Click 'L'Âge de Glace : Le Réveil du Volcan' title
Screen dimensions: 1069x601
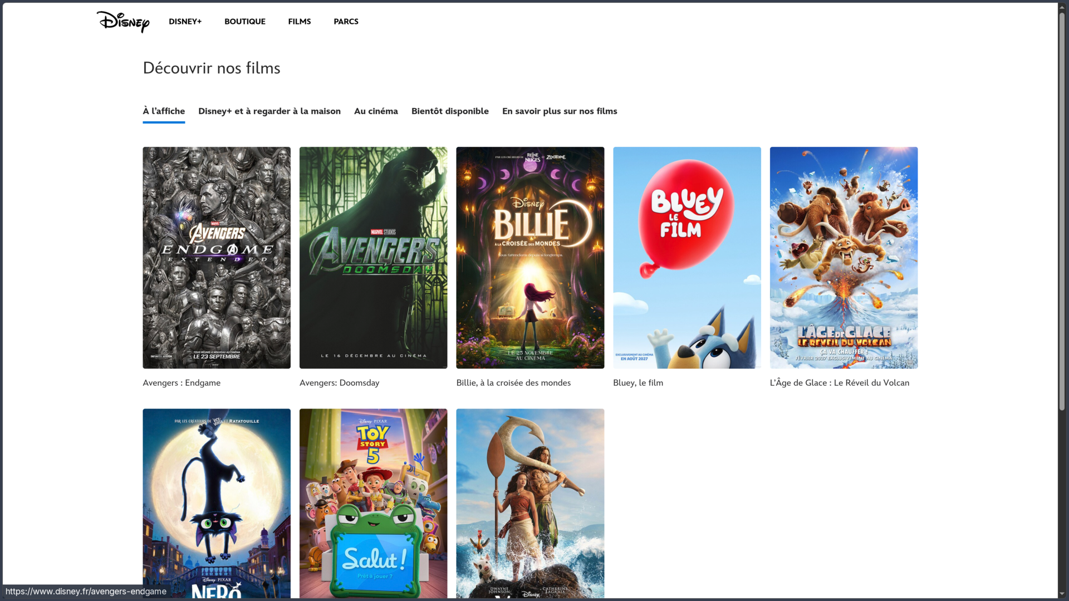point(840,383)
